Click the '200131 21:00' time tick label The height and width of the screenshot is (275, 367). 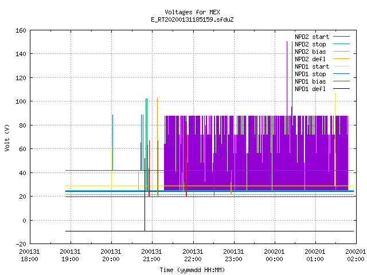pyautogui.click(x=151, y=256)
